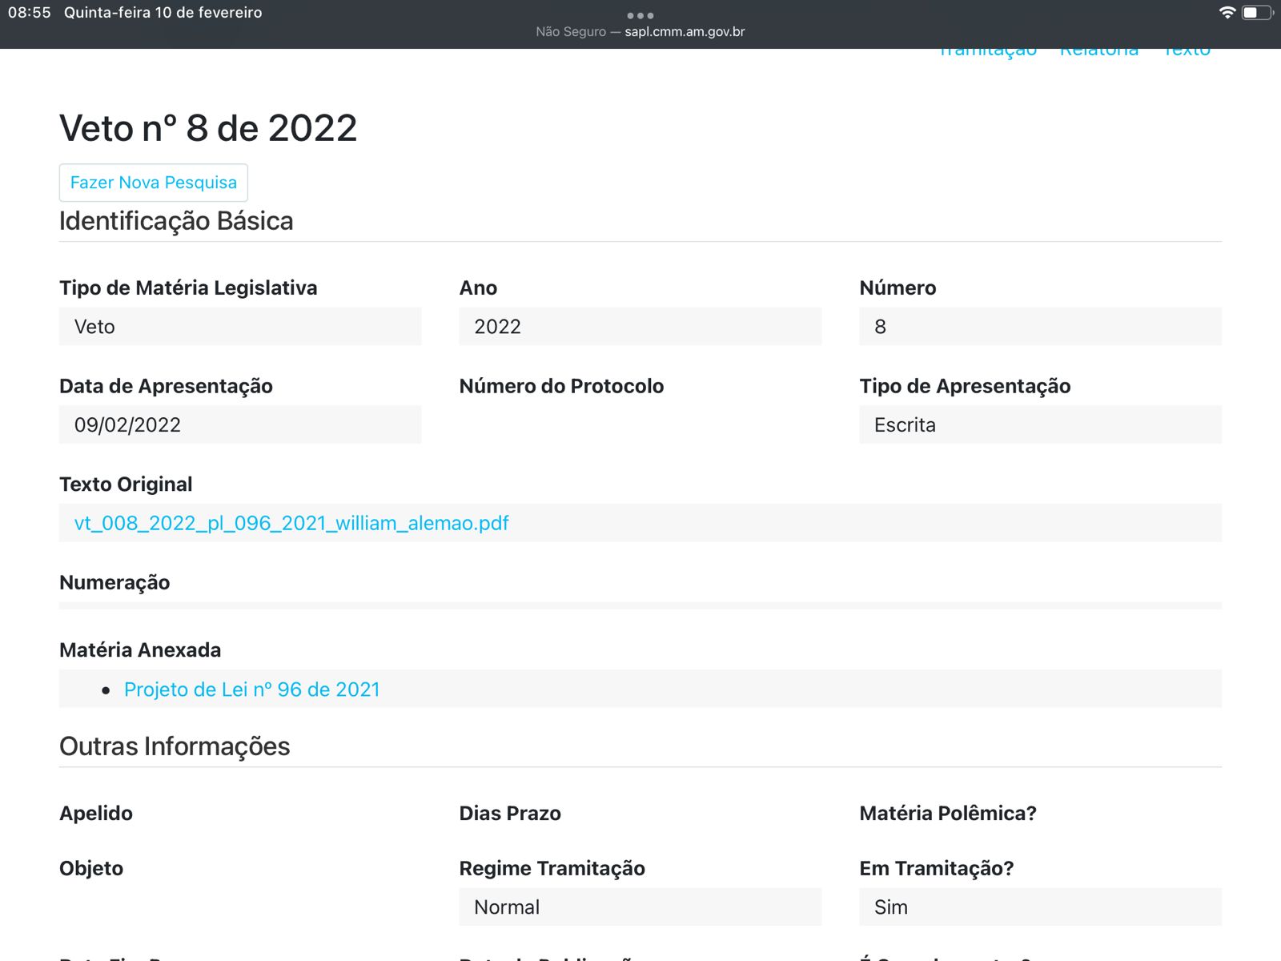Click the Número field showing 8
This screenshot has height=961, width=1281.
tap(1040, 327)
